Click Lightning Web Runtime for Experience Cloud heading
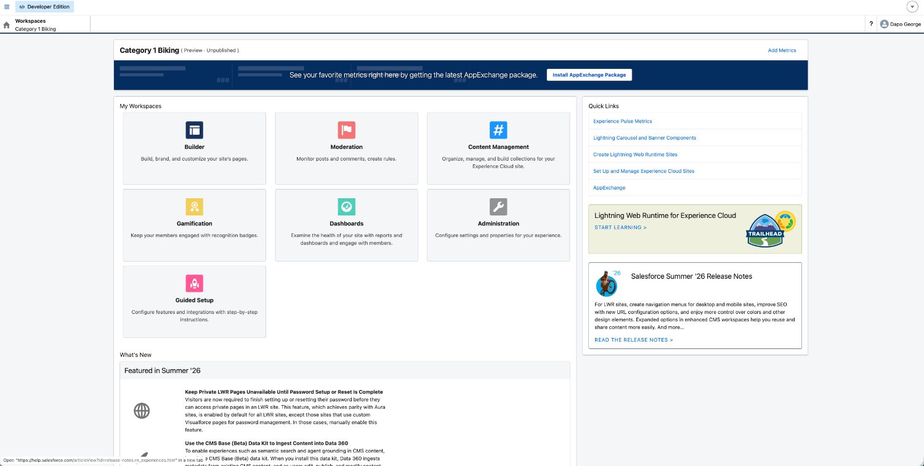The height and width of the screenshot is (466, 924). tap(665, 215)
